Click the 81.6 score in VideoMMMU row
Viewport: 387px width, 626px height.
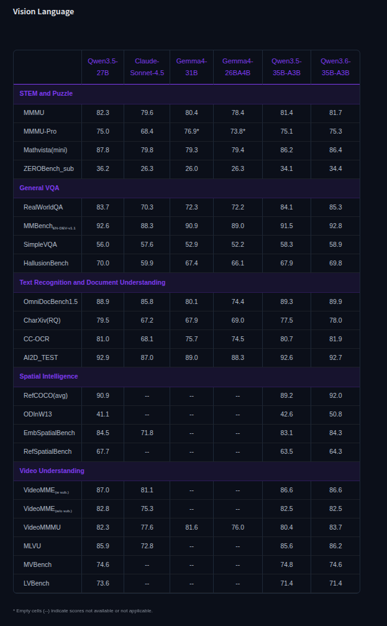tap(191, 528)
